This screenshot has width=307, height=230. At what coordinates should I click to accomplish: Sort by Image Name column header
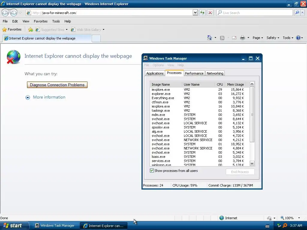(166, 84)
